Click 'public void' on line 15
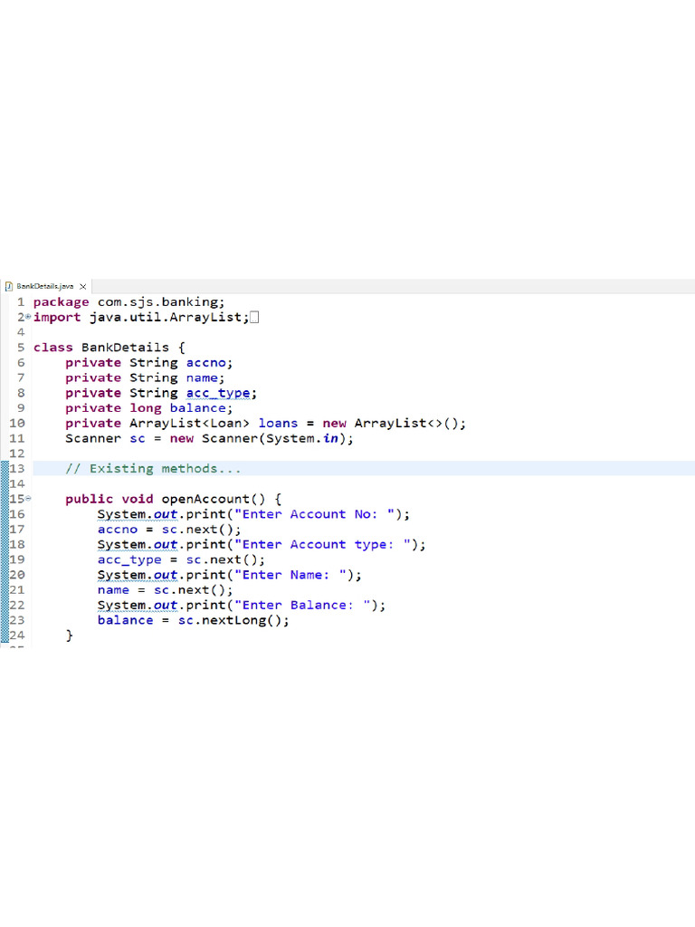 click(x=109, y=499)
